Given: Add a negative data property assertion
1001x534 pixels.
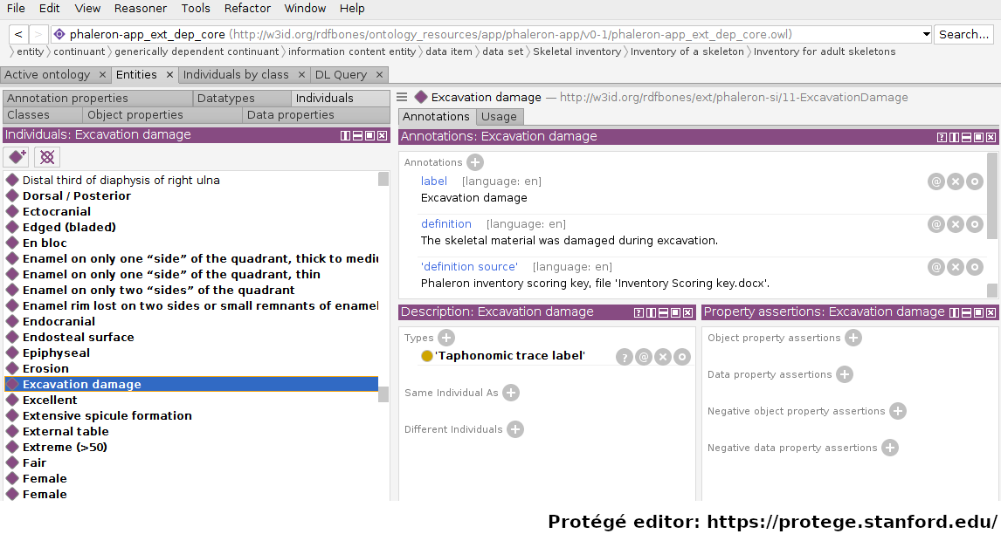Looking at the screenshot, I should click(x=890, y=448).
